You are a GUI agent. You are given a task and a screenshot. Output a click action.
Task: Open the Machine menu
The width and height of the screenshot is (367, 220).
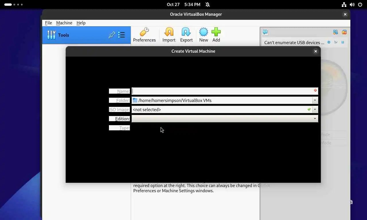point(64,23)
